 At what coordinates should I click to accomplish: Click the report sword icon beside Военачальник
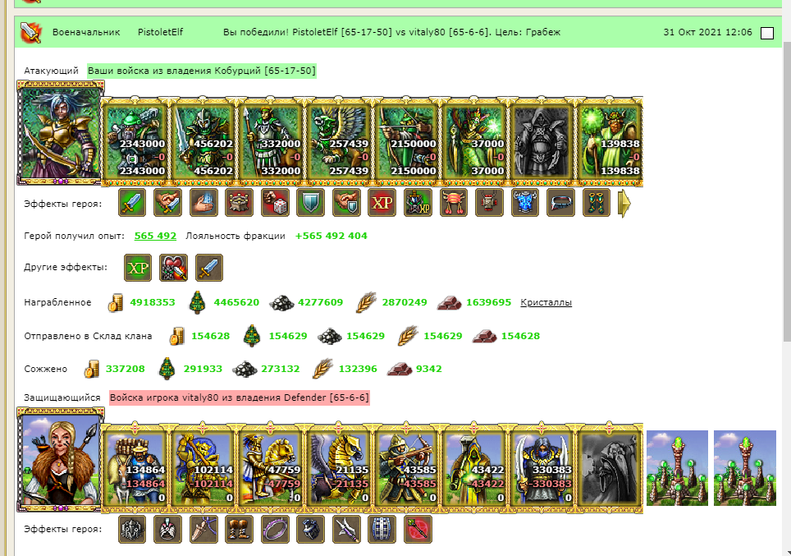tap(31, 32)
